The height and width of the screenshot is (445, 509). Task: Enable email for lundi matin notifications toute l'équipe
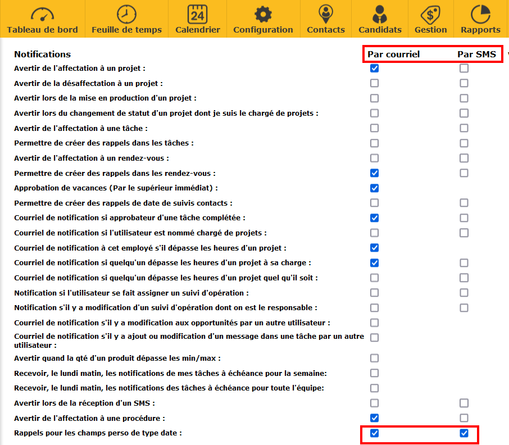click(x=375, y=388)
